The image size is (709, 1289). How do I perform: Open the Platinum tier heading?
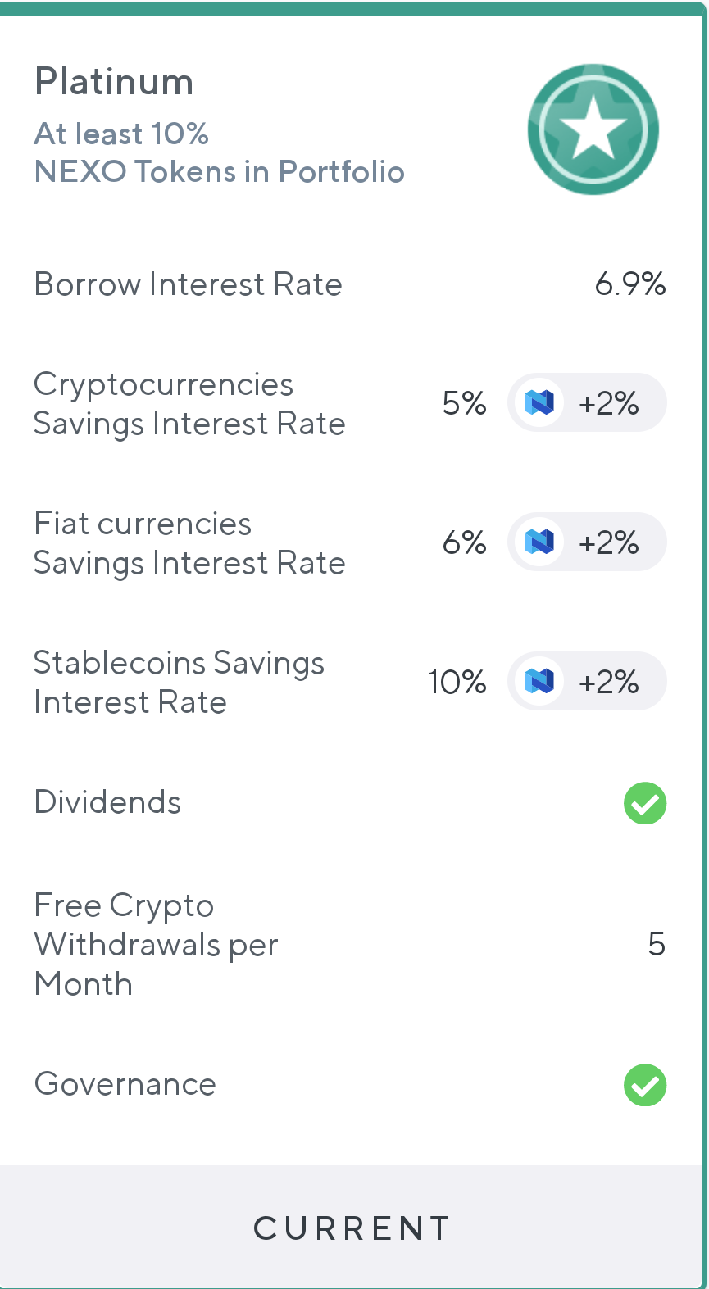pyautogui.click(x=114, y=82)
